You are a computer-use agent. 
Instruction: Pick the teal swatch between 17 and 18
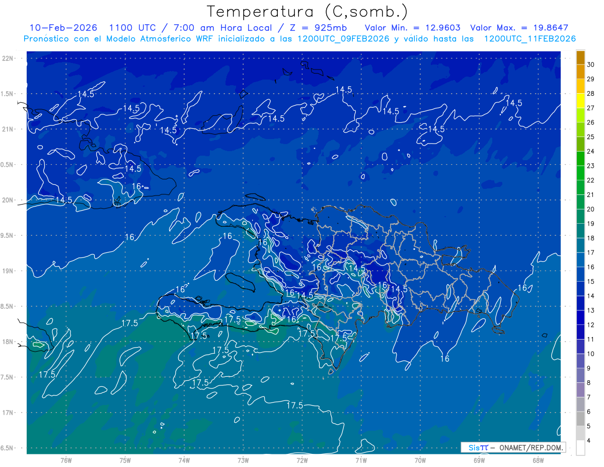580,245
